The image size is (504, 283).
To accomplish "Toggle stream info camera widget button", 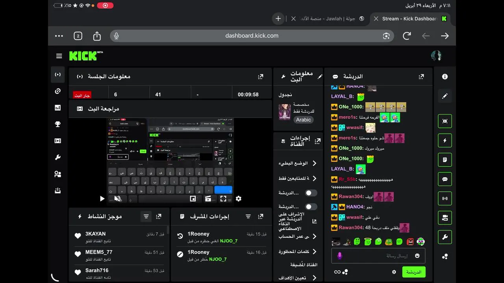I will 445,218.
